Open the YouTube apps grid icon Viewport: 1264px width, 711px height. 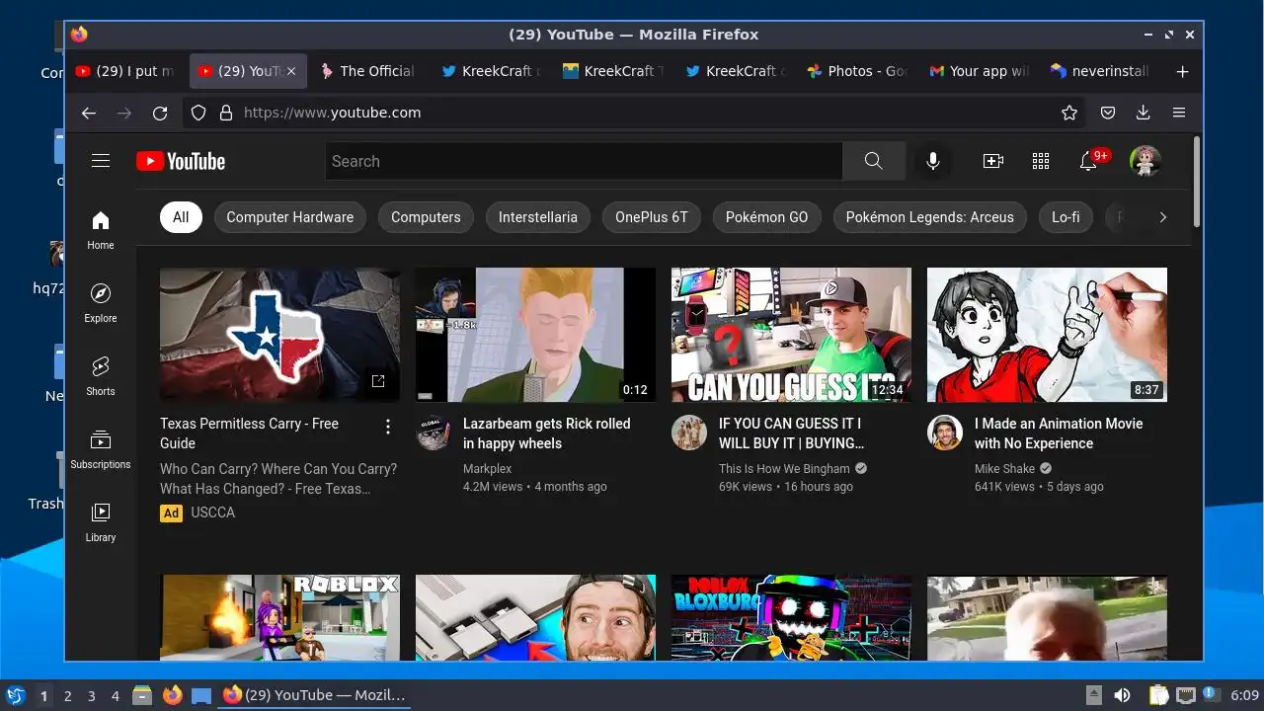[x=1040, y=161]
